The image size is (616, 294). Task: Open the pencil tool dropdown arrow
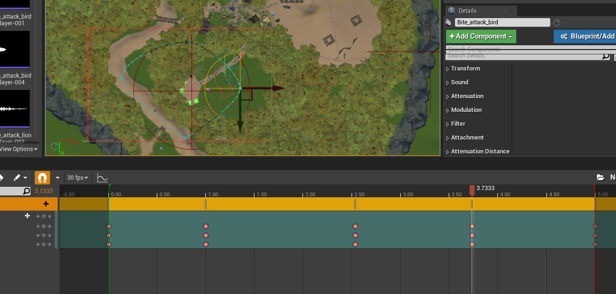pos(25,178)
